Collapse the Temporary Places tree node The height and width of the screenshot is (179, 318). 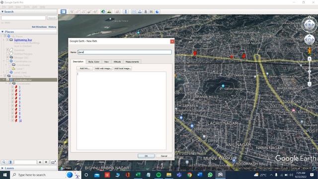coord(1,76)
